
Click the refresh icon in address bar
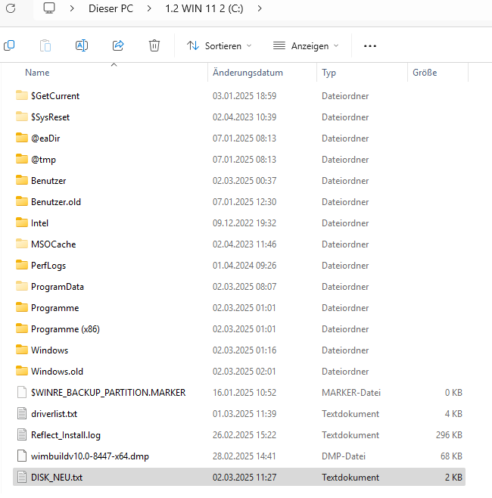coord(11,8)
